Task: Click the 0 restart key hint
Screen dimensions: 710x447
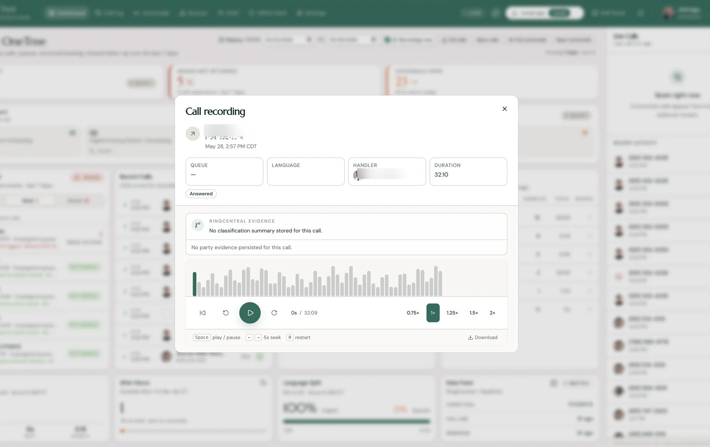Action: coord(290,337)
